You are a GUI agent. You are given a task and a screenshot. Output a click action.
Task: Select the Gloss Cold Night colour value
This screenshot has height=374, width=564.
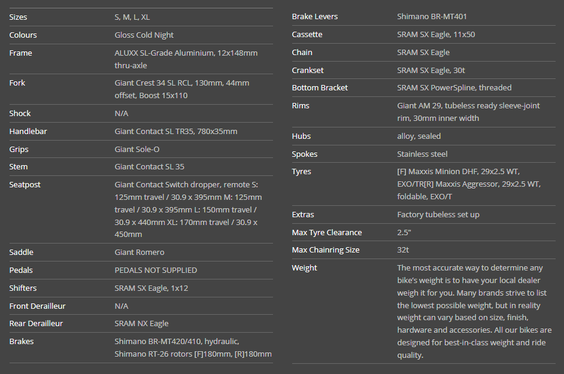[x=144, y=35]
